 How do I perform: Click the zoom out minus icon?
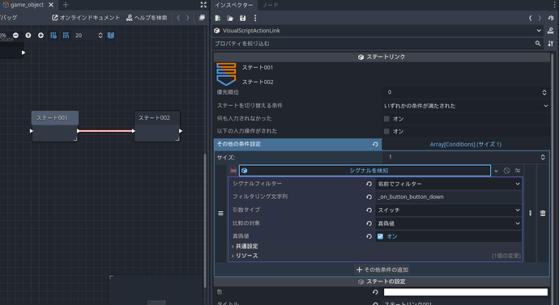[15, 36]
